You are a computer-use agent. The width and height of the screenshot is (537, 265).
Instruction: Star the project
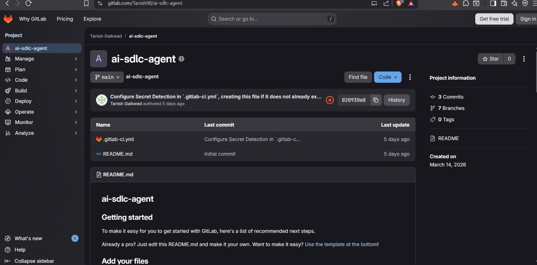click(x=490, y=59)
